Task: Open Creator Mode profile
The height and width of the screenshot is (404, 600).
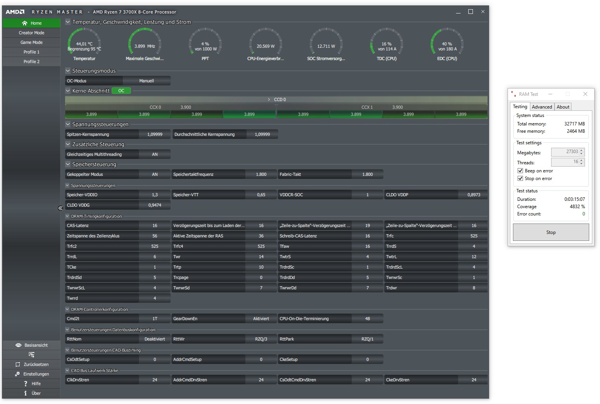Action: [x=32, y=33]
